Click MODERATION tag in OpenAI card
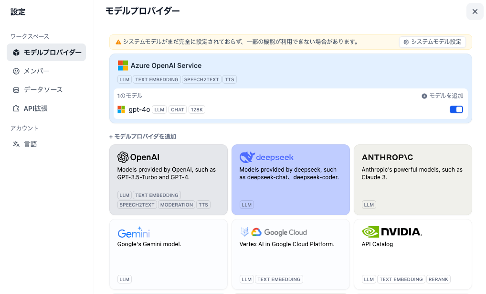 tap(177, 205)
